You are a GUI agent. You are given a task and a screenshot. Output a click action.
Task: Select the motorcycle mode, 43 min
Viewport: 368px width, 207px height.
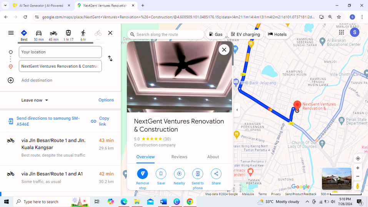click(x=53, y=35)
